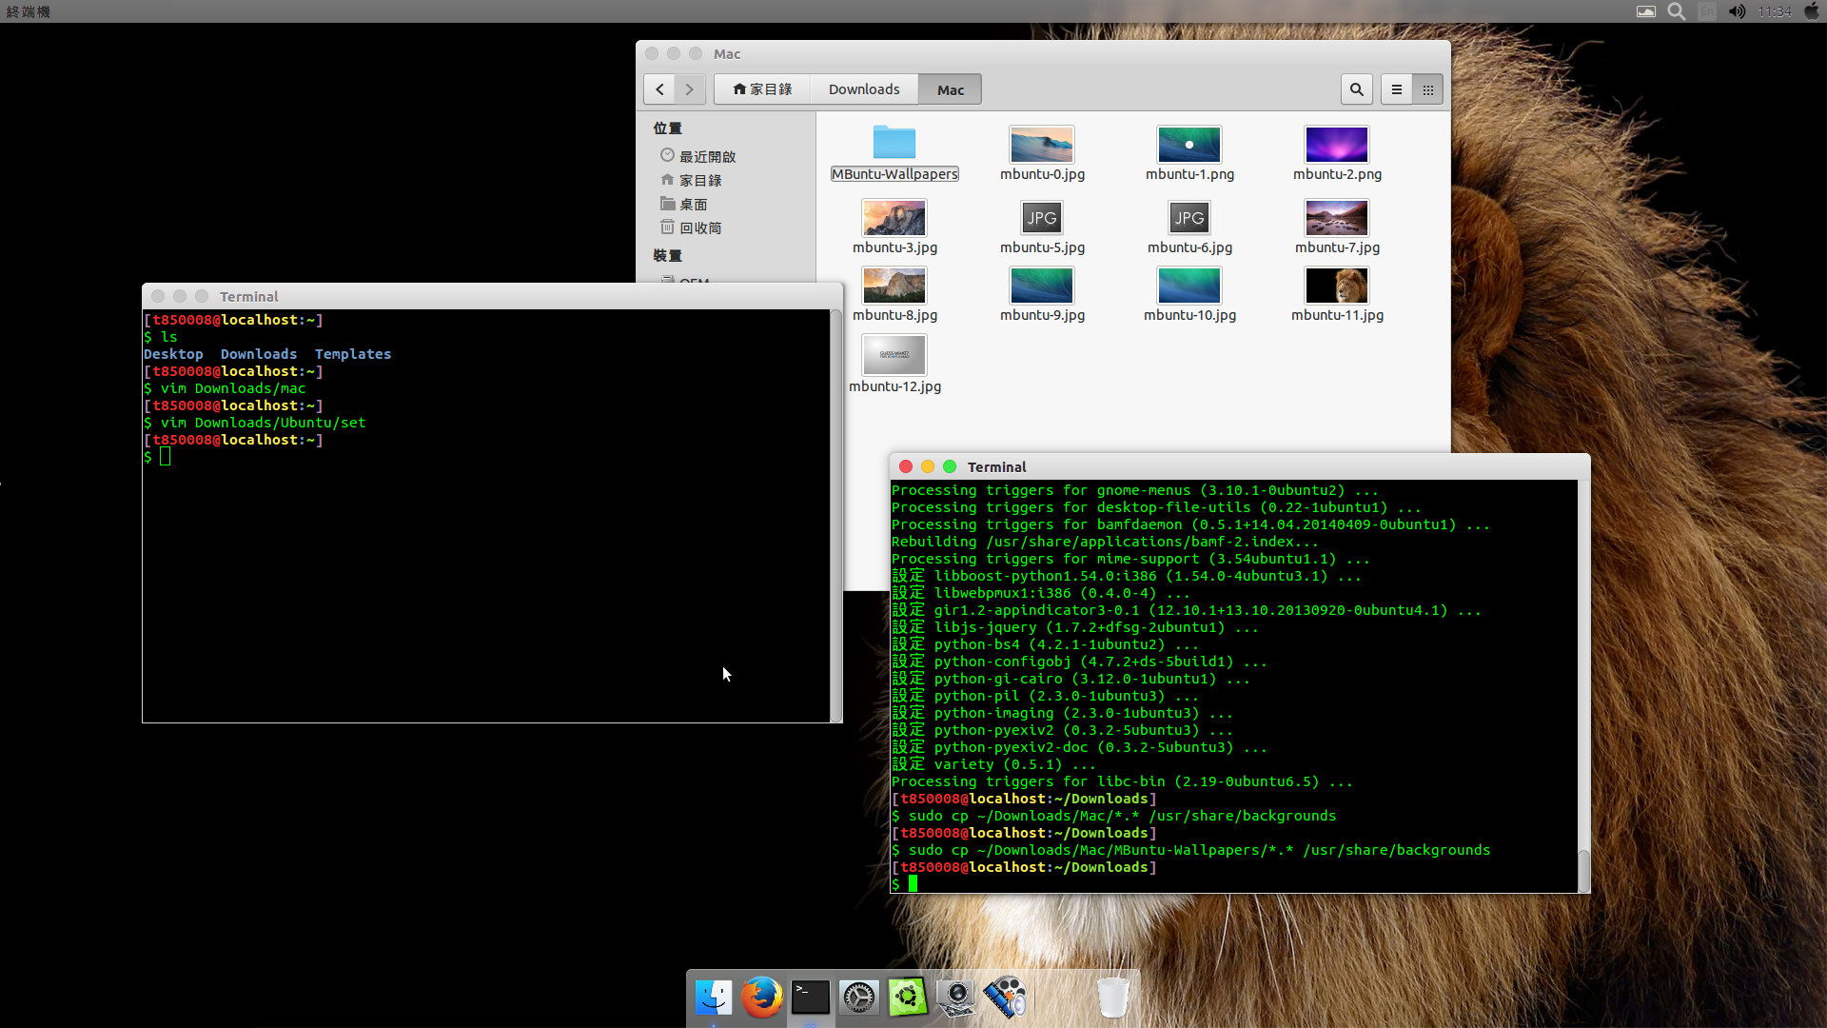Select the Mac path bar button
This screenshot has width=1827, height=1028.
(950, 89)
